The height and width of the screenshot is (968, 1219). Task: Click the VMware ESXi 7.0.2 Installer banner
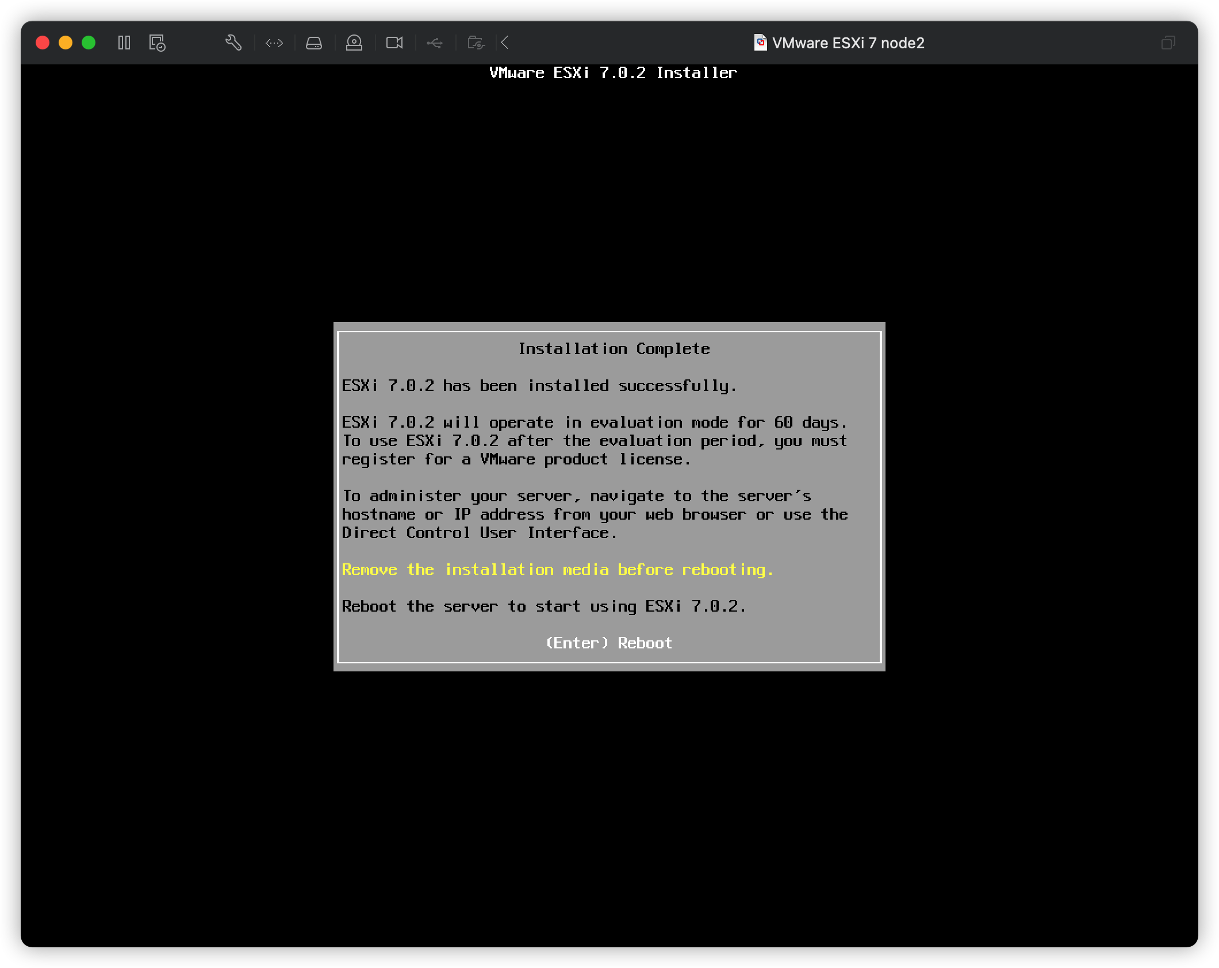coord(612,72)
